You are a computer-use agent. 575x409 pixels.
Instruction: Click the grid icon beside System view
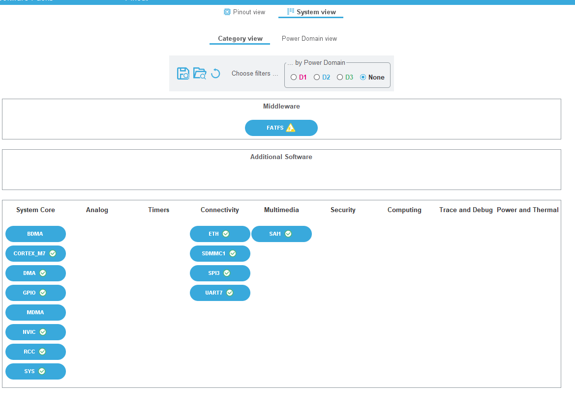290,11
